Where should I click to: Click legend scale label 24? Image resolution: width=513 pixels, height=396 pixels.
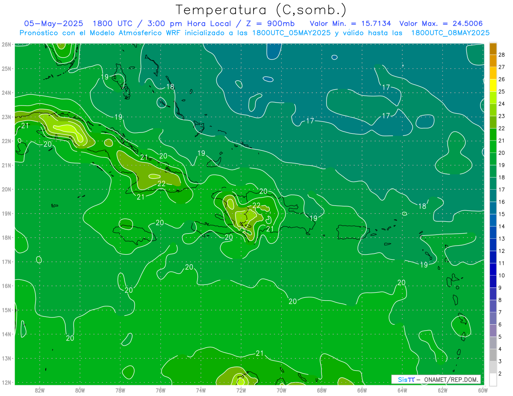(x=501, y=103)
